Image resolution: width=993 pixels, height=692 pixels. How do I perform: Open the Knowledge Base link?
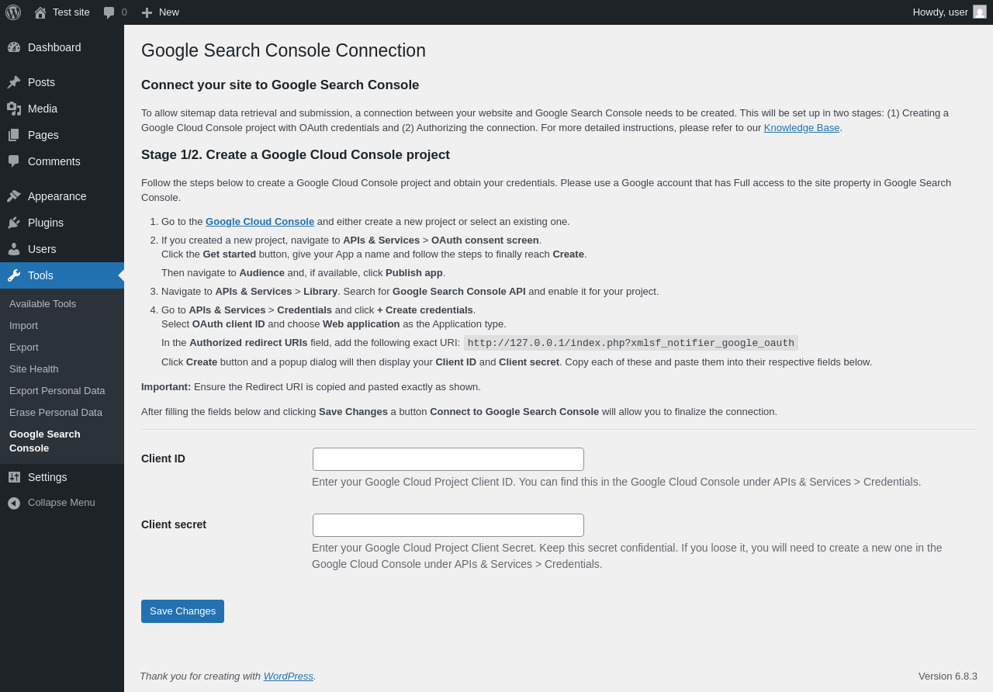tap(801, 128)
